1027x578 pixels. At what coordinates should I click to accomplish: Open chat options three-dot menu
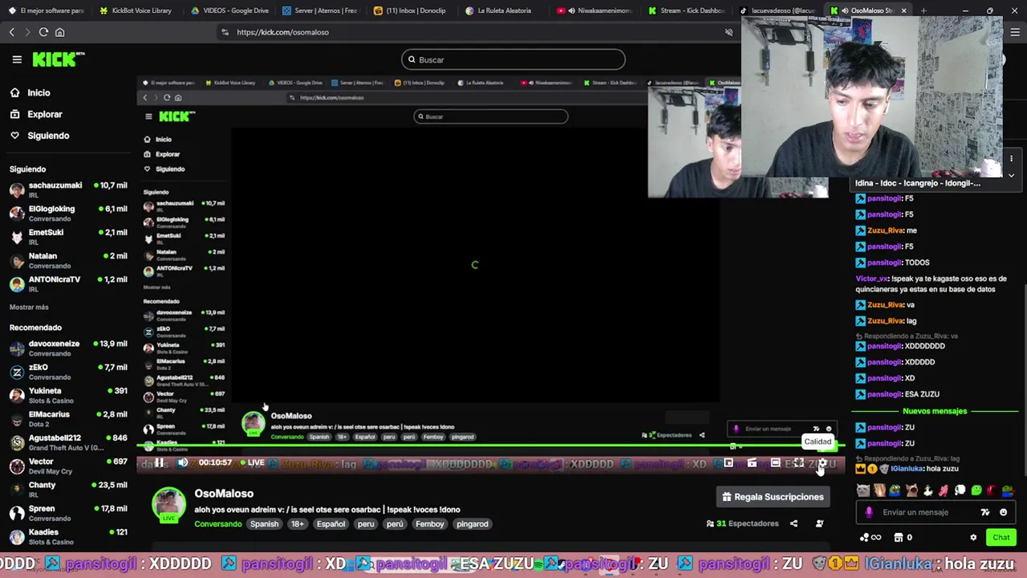(x=1011, y=158)
